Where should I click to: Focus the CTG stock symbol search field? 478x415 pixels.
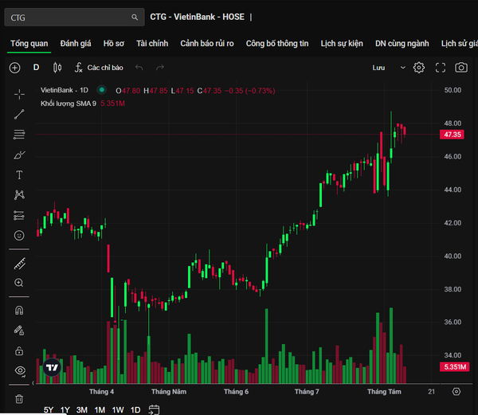pos(74,18)
